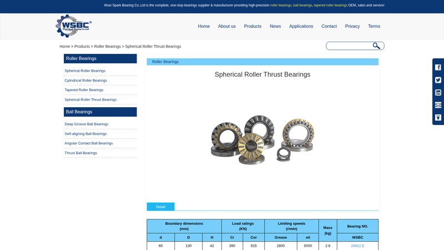Click the mass value 2.6

[x=328, y=246]
